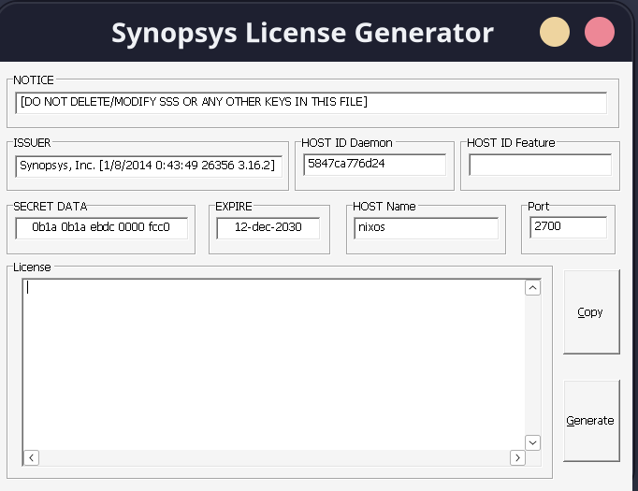Click the empty HOST ID Feature field
The image size is (638, 491).
point(540,165)
